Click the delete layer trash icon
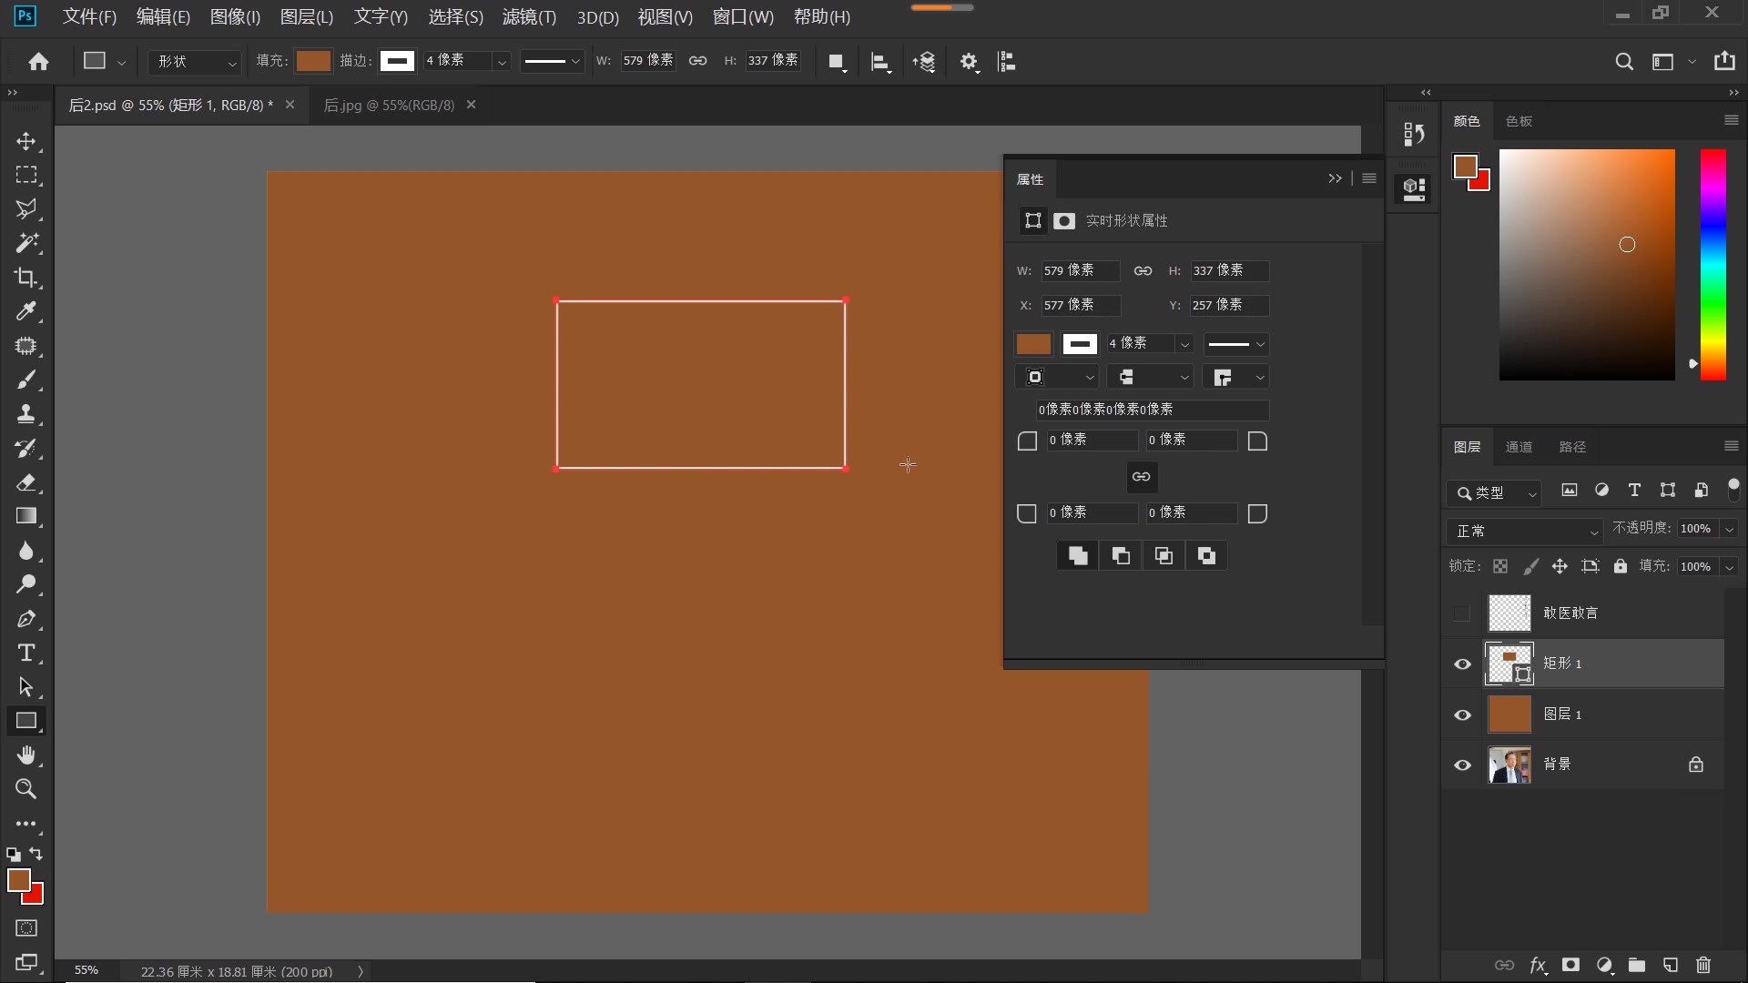 pyautogui.click(x=1703, y=965)
